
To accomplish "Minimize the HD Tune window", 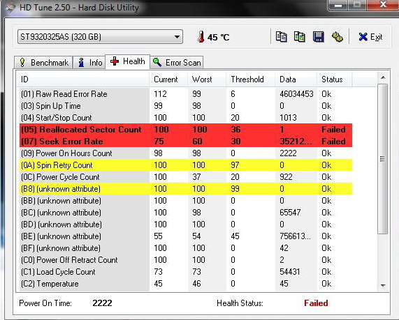I will (x=339, y=5).
